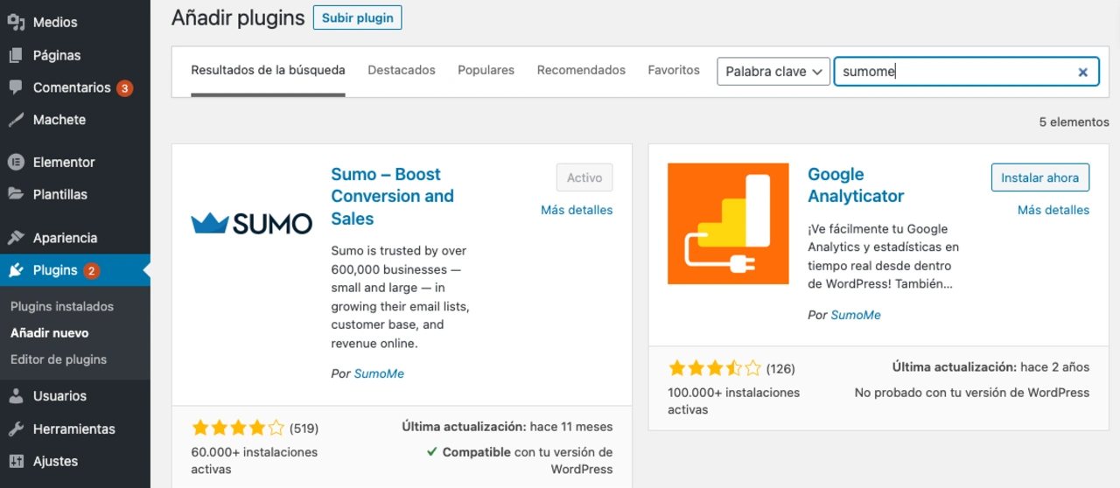Click Instalar ahora for Google Analyticator

(1040, 178)
